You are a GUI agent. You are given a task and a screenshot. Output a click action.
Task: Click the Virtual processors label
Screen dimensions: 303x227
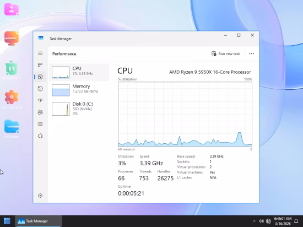coord(191,167)
